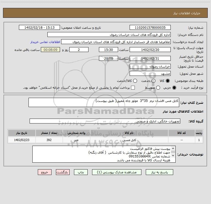Click the تاریخ نیاز column header
The height and width of the screenshot is (204, 211).
pos(22,133)
